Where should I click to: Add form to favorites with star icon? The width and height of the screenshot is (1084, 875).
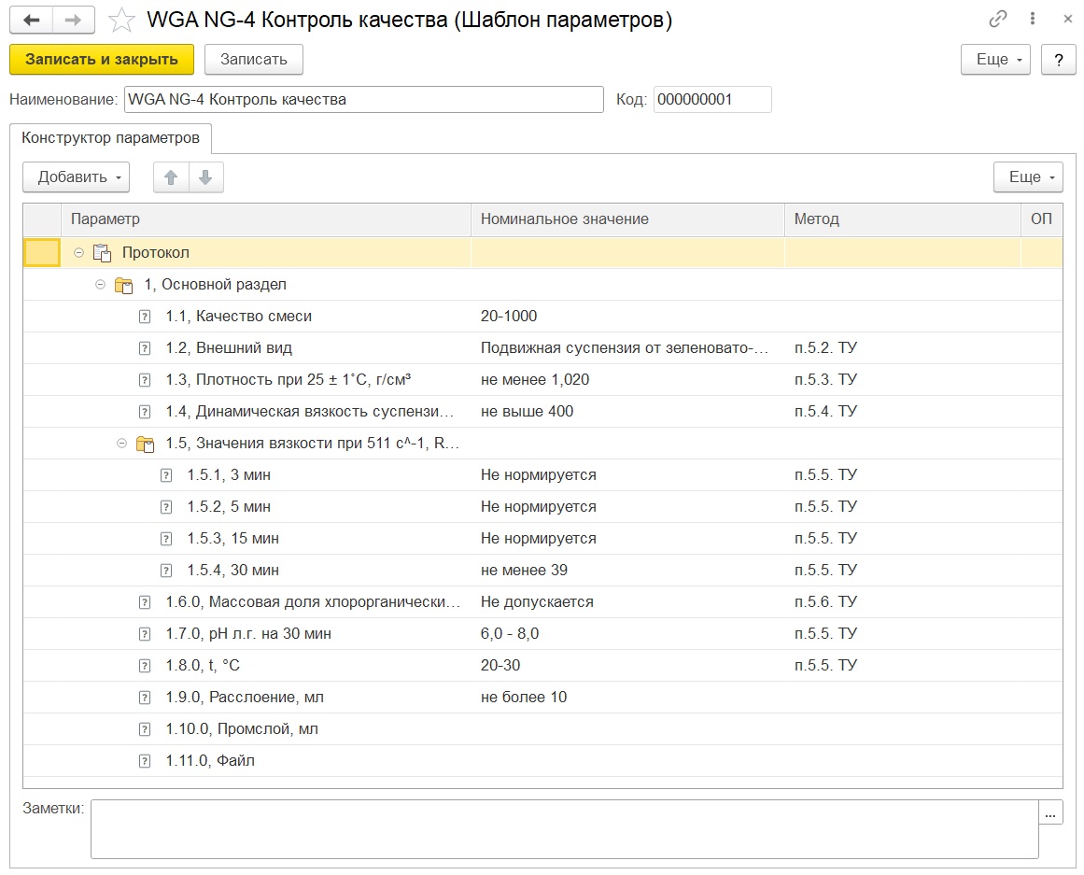click(121, 20)
